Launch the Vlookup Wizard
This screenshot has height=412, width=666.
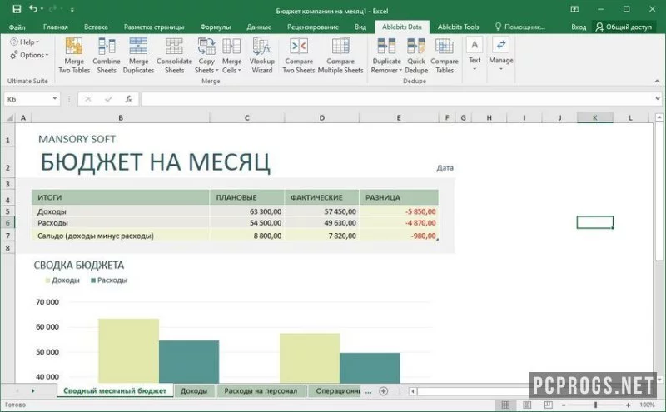(262, 56)
